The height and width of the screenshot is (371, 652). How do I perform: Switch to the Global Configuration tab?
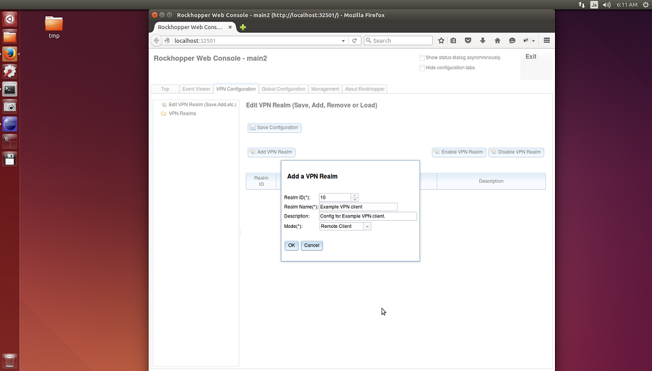click(283, 89)
